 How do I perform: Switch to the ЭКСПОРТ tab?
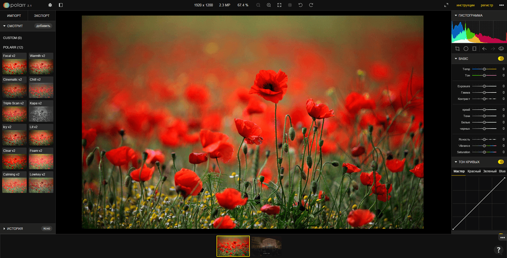coord(42,16)
